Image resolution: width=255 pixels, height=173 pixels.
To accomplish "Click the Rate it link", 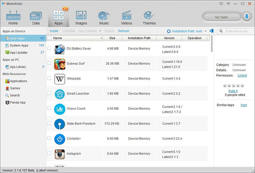I will click(233, 91).
